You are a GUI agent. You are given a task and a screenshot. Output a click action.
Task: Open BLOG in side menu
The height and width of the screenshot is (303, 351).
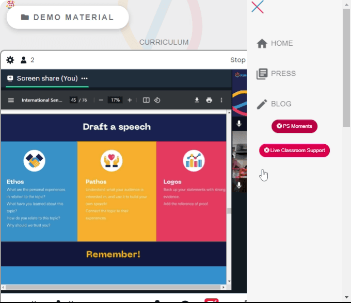(x=274, y=104)
